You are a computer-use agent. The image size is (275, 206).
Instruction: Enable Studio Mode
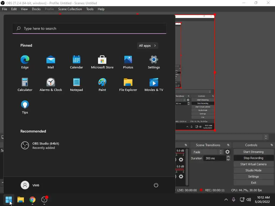tap(254, 170)
